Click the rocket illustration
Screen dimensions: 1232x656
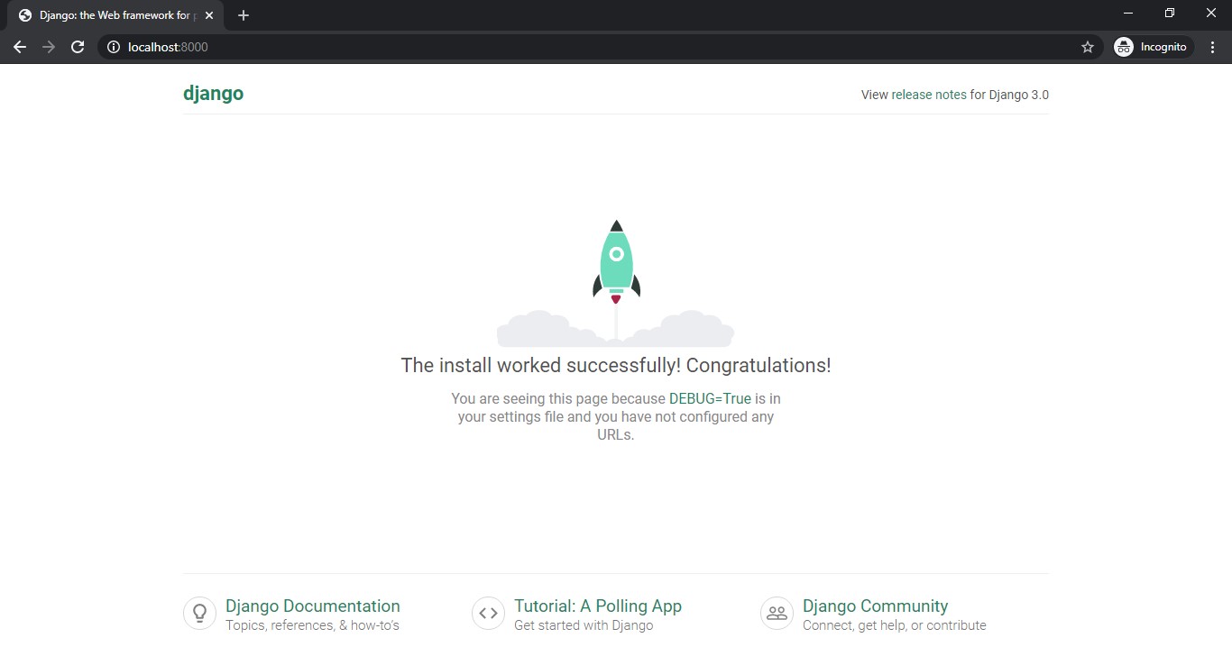point(616,283)
